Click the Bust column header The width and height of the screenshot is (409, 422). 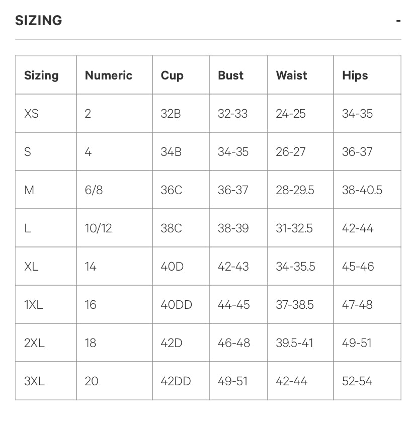230,75
